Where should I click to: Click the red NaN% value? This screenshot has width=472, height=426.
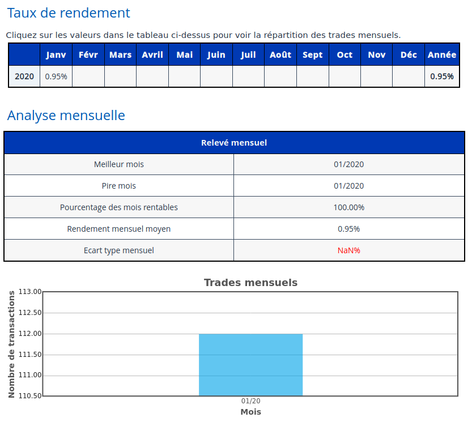(348, 250)
